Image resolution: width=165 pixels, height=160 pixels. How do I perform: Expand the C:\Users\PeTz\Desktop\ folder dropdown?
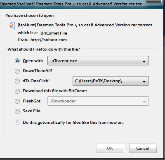coord(111,81)
